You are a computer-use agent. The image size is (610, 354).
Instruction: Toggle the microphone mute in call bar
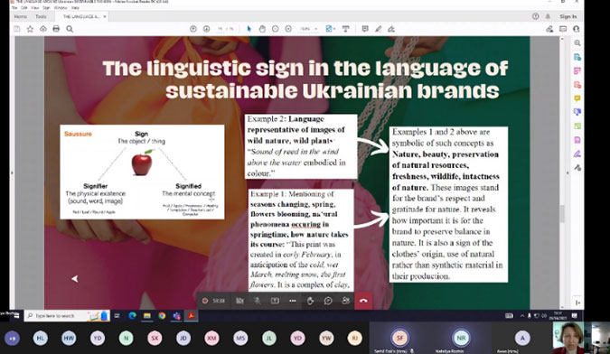coord(258,301)
